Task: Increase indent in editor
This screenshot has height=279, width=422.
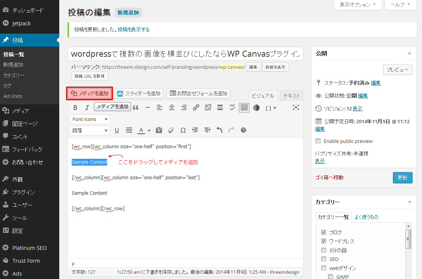Action: coord(207,130)
